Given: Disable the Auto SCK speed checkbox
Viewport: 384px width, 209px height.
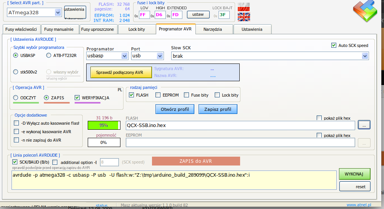Looking at the screenshot, I should point(334,45).
